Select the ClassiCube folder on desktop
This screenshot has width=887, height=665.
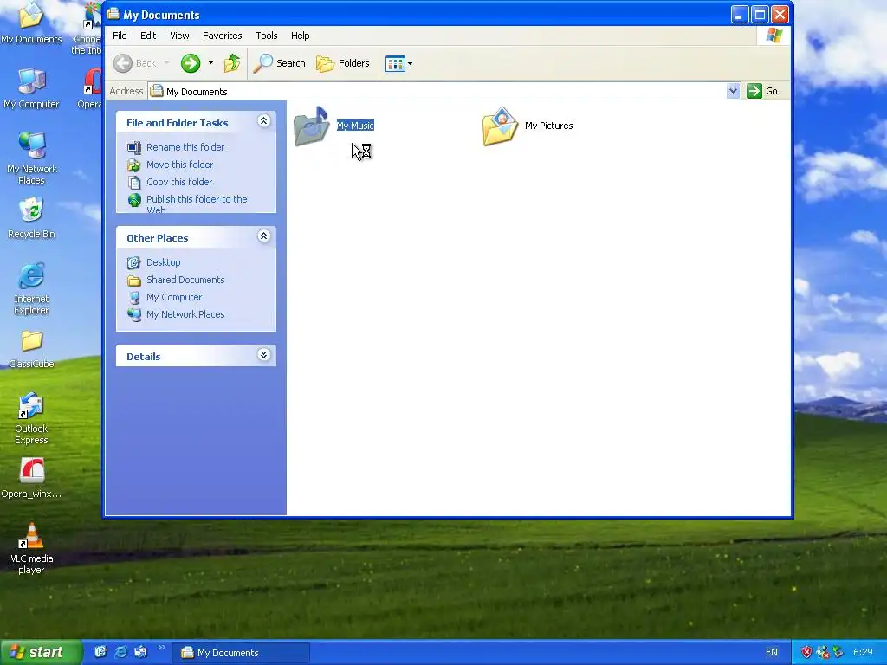click(31, 350)
